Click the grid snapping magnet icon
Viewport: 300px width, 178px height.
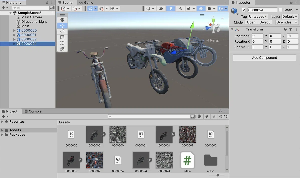tap(101, 9)
